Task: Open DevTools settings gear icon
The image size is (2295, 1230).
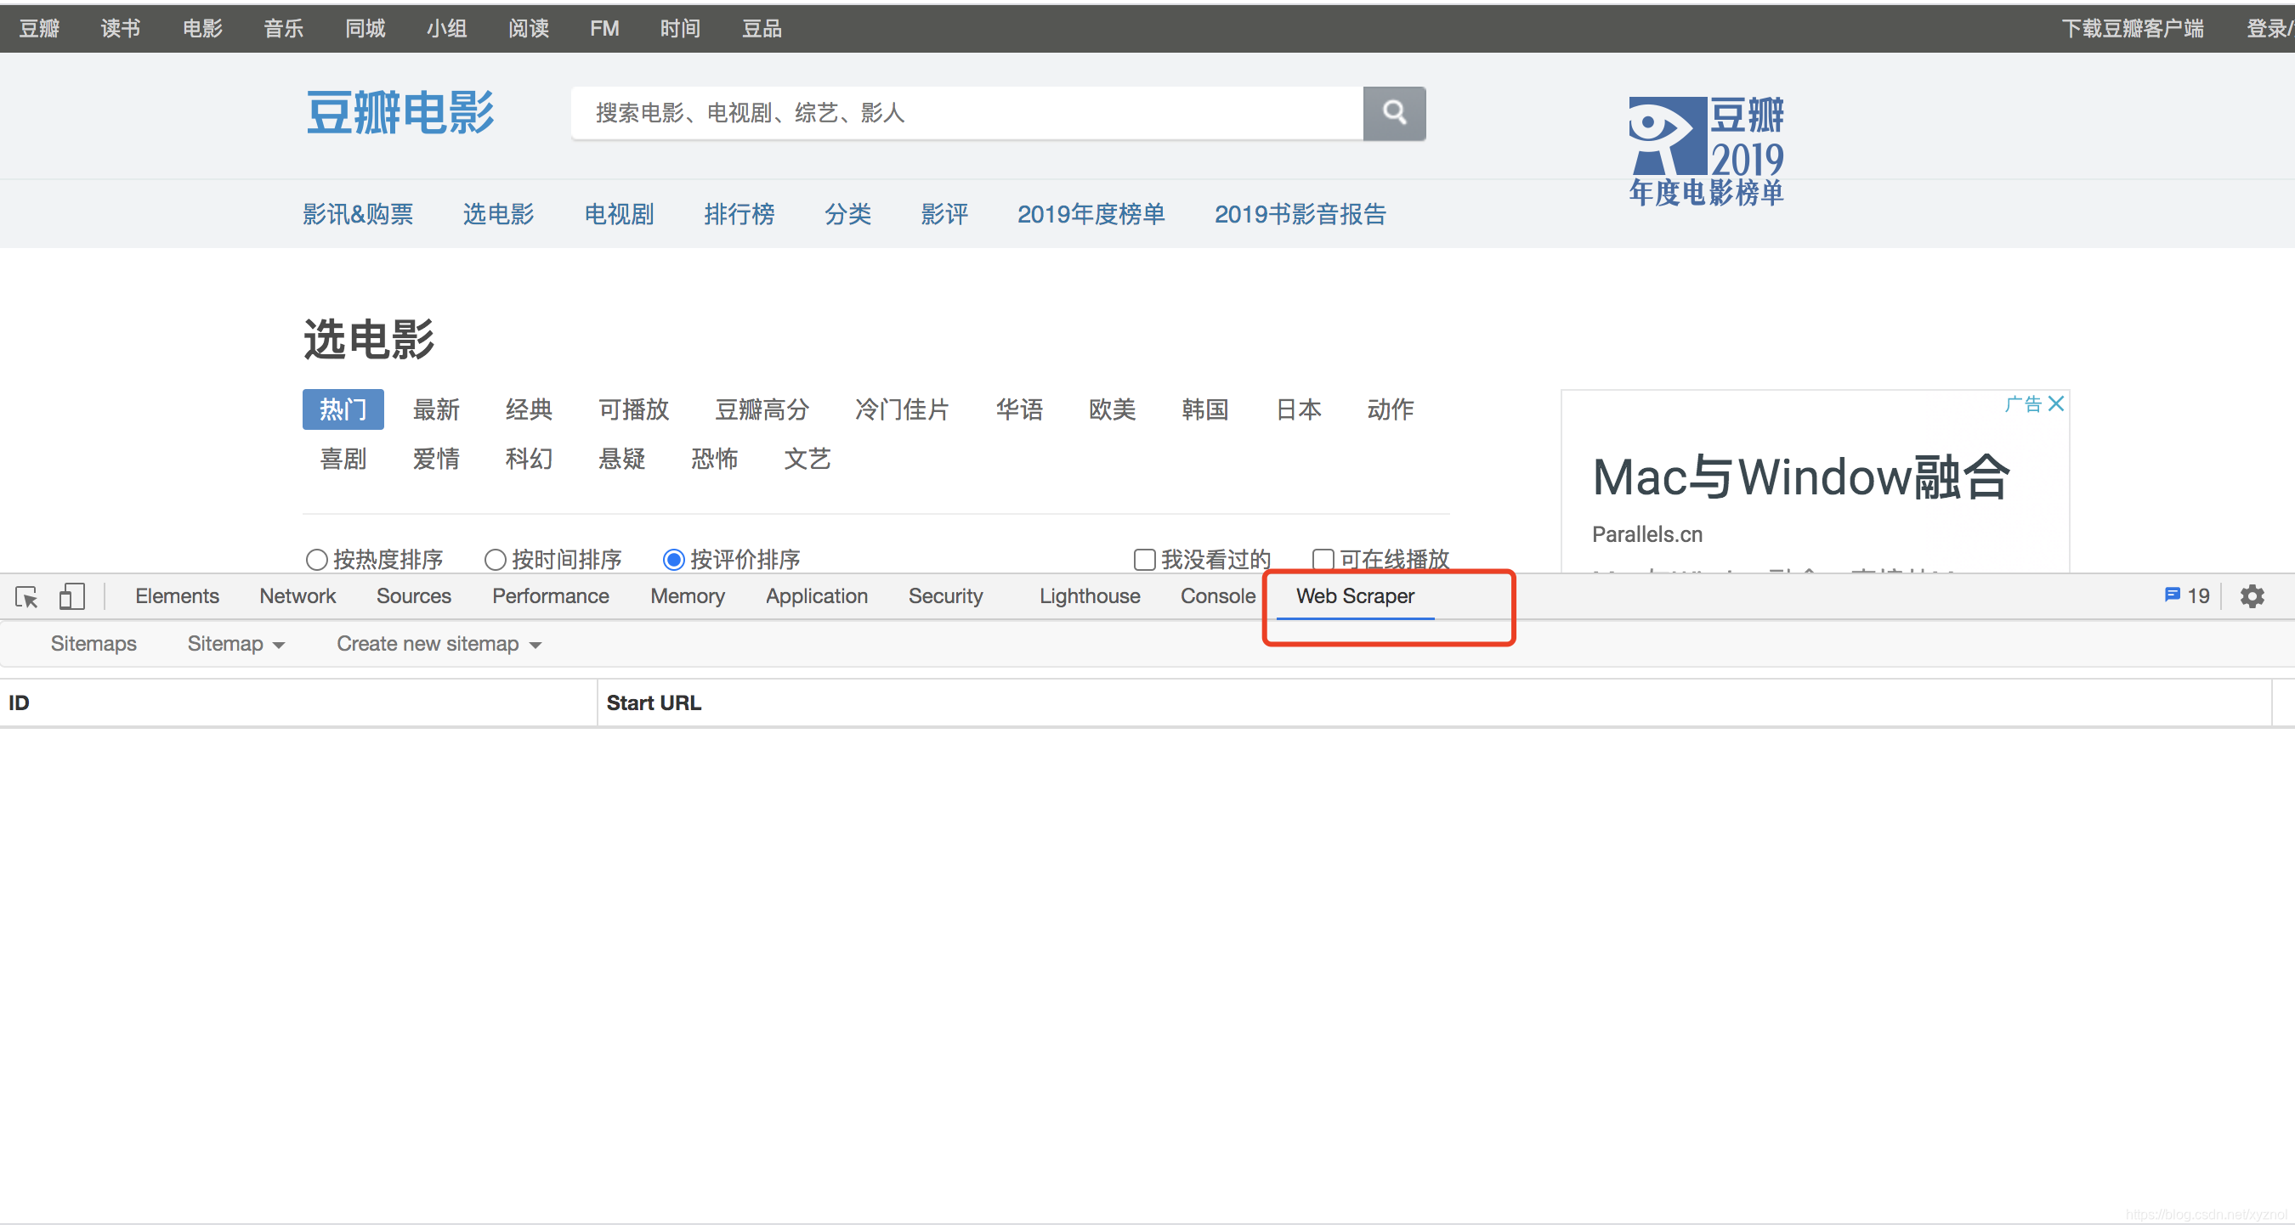Action: point(2252,597)
